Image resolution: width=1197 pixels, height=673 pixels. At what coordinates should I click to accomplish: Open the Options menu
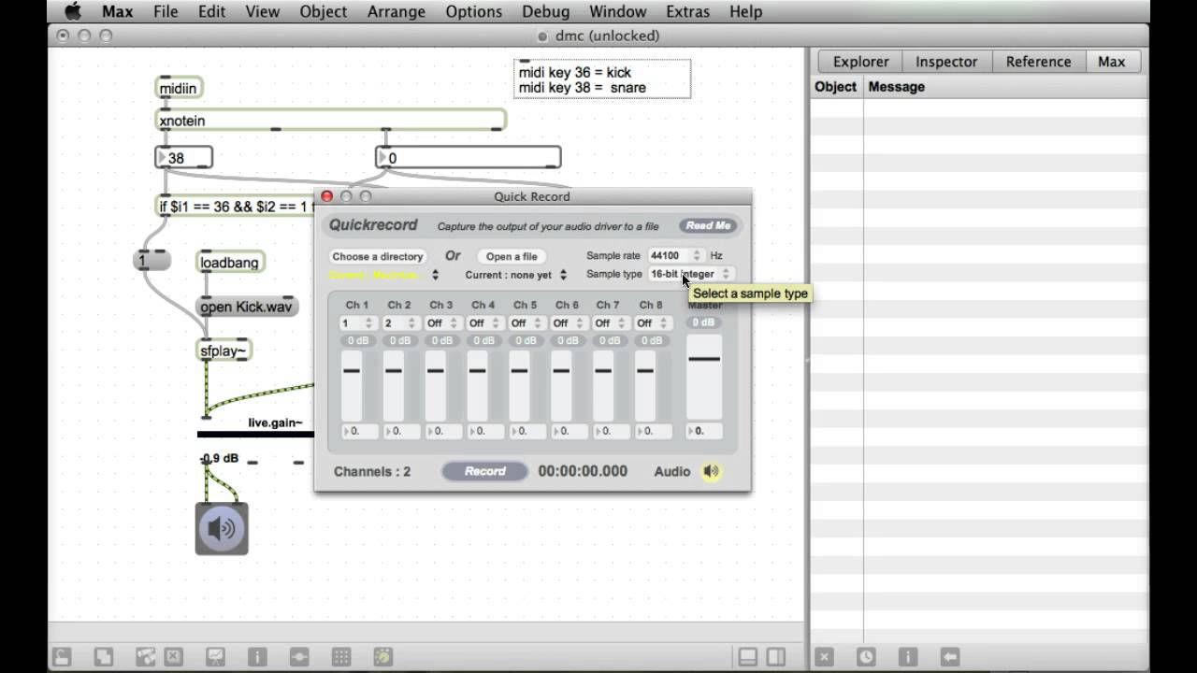pyautogui.click(x=473, y=11)
